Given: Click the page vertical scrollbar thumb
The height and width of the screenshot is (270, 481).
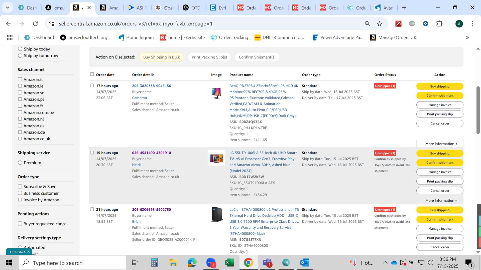Looking at the screenshot, I should 478,110.
